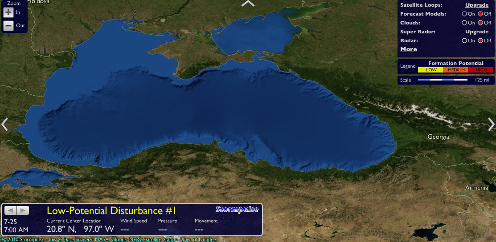
Task: Click the LOW formation potential swatch
Action: pos(430,70)
